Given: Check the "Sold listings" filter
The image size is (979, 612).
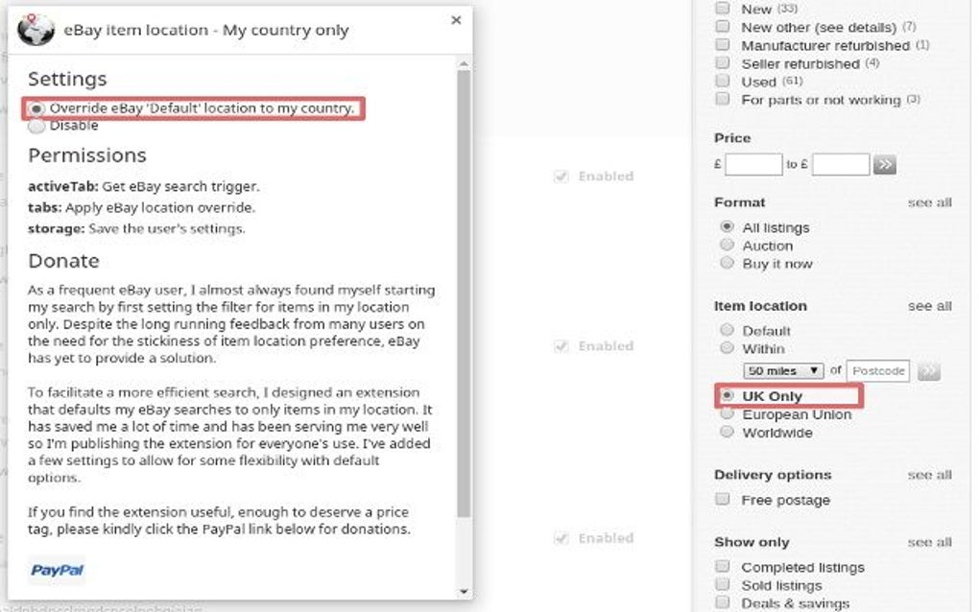Looking at the screenshot, I should [x=722, y=585].
